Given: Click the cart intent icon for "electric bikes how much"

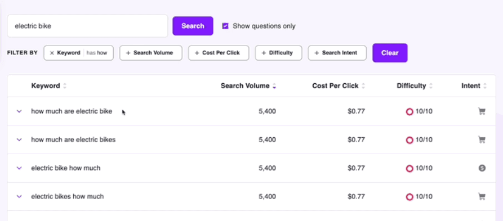Looking at the screenshot, I should click(482, 196).
